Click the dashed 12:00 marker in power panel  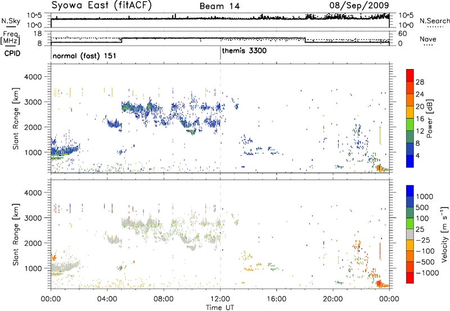tap(220, 118)
